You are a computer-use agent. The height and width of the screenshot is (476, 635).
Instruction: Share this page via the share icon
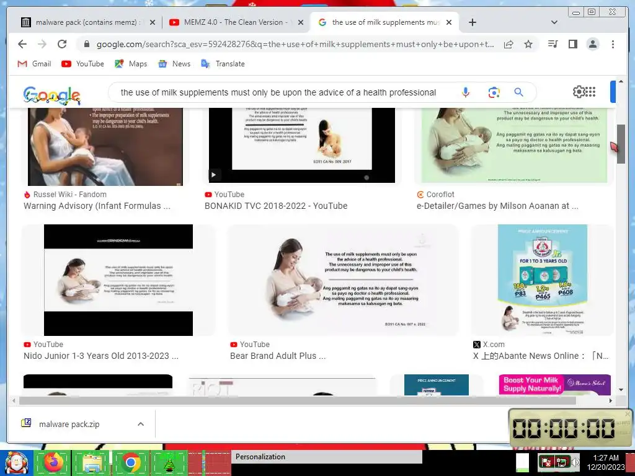tap(508, 44)
